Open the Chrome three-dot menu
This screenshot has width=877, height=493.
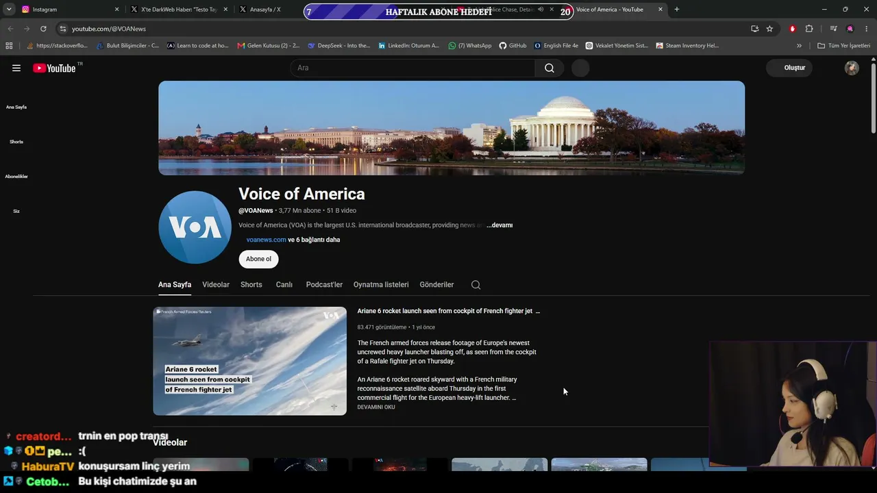click(x=867, y=29)
